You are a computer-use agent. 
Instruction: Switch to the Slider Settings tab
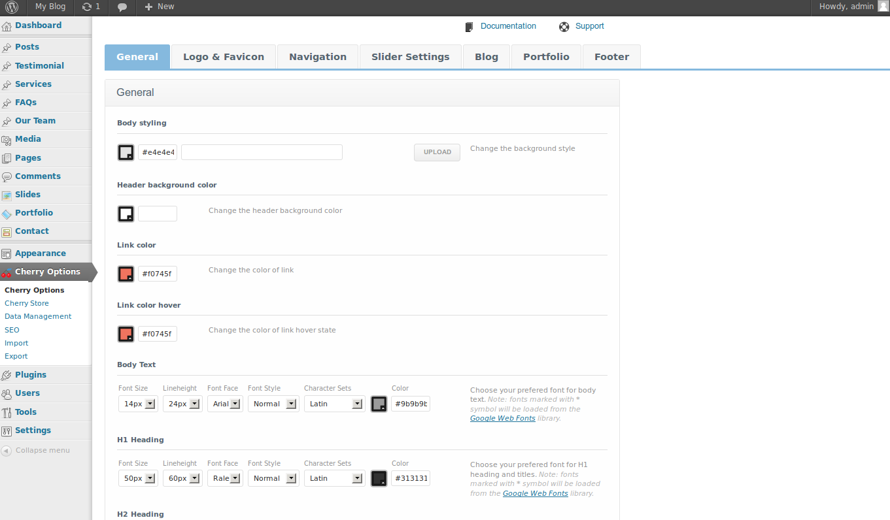click(x=410, y=57)
